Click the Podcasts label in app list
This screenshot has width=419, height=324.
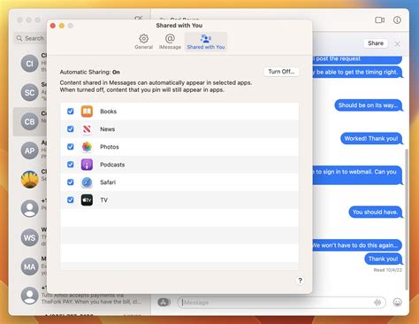click(112, 165)
